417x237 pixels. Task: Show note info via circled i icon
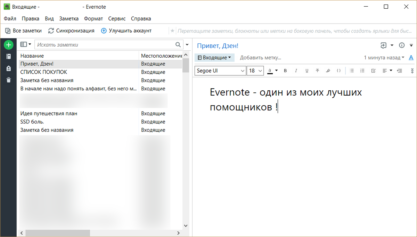402,45
